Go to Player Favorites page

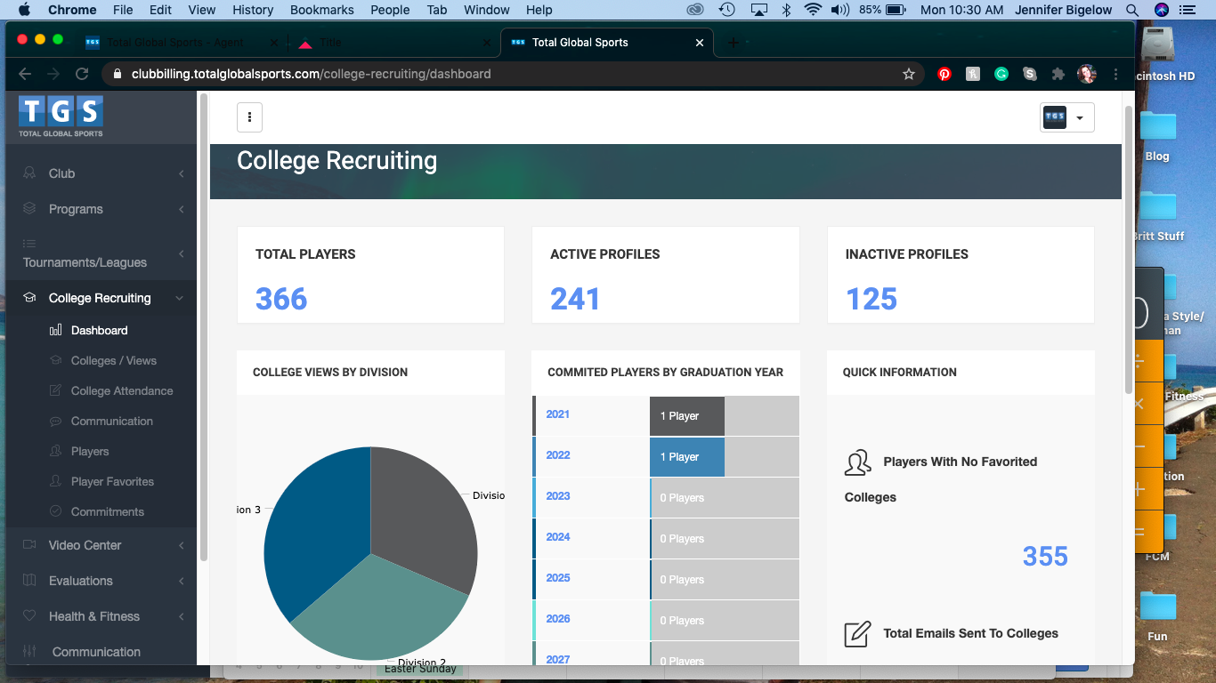(x=112, y=481)
